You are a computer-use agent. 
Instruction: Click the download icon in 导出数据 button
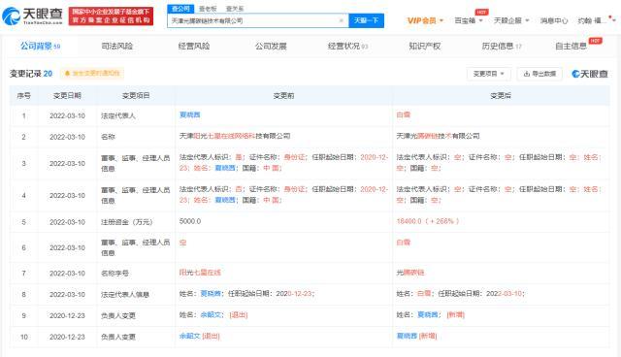(526, 74)
